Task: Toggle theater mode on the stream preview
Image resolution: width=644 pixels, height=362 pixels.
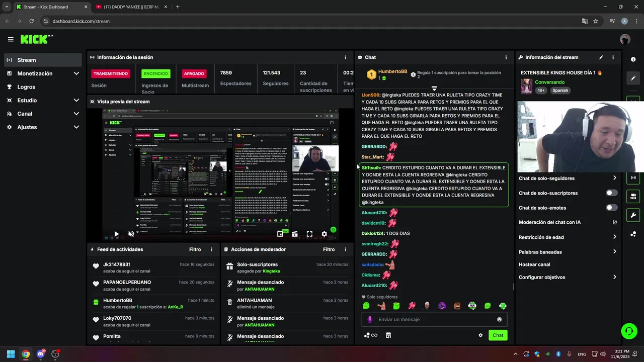Action: click(x=295, y=234)
